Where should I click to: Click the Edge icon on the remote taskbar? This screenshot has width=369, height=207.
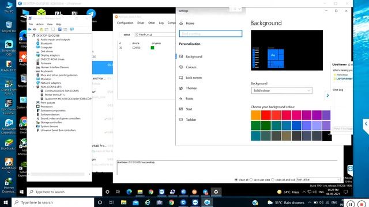[x=129, y=191]
